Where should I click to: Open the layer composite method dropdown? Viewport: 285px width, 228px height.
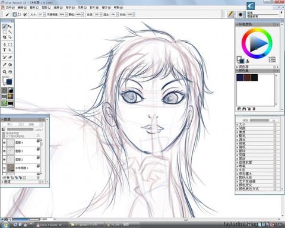click(12, 124)
